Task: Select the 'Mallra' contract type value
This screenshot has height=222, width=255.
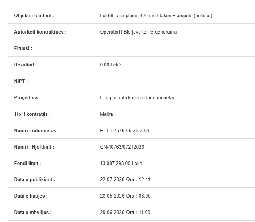Action: tap(107, 114)
